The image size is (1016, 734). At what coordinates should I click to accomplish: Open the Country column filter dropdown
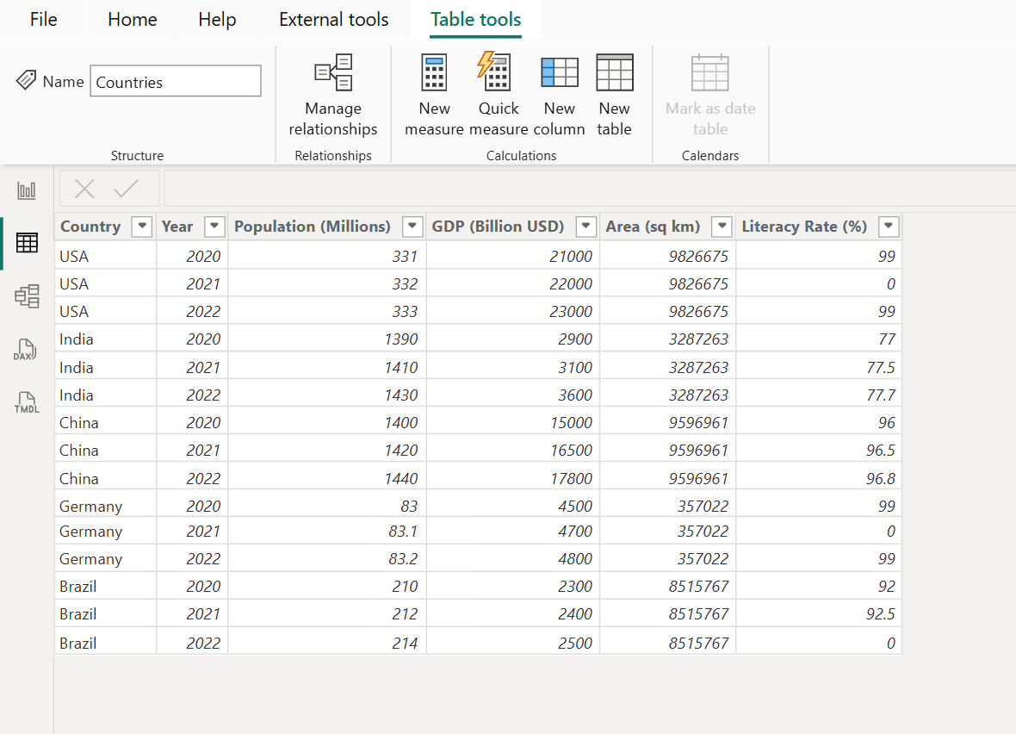141,227
